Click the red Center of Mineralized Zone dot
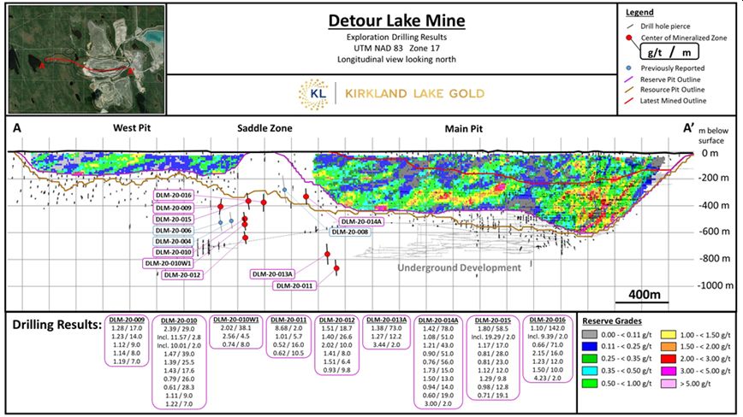 629,38
